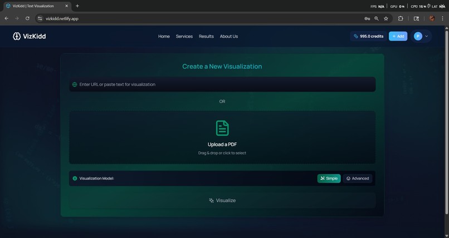
Task: Open the browser extensions puzzle icon
Action: pos(401,18)
